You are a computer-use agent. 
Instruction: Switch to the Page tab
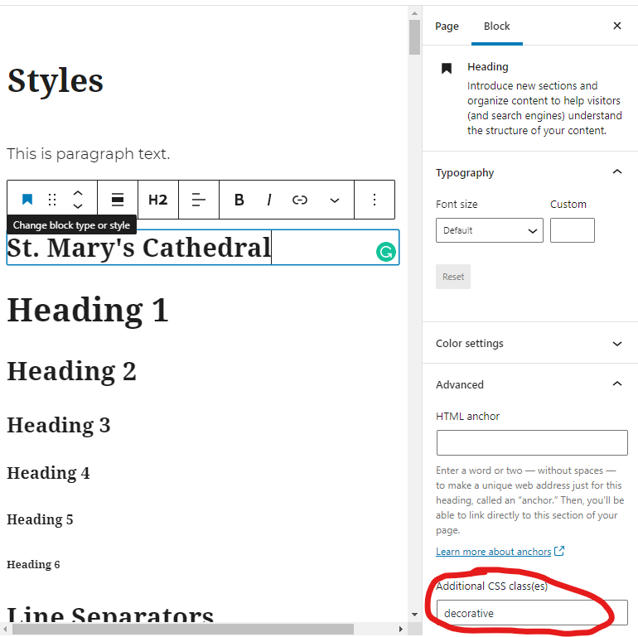pyautogui.click(x=447, y=27)
